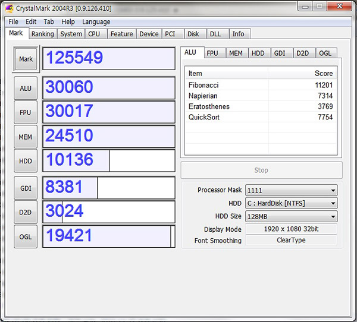The image size is (357, 322).
Task: Click the Fibonacci score 11201
Action: coord(324,85)
